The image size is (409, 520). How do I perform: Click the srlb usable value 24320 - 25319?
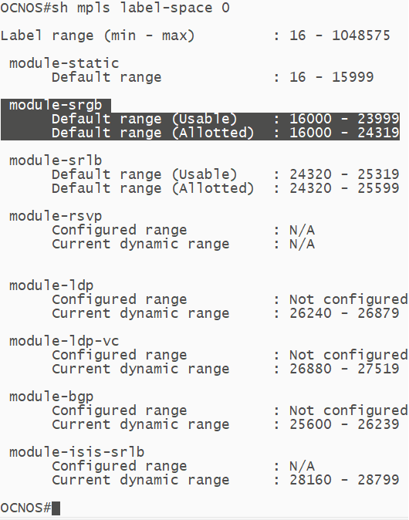click(x=344, y=174)
